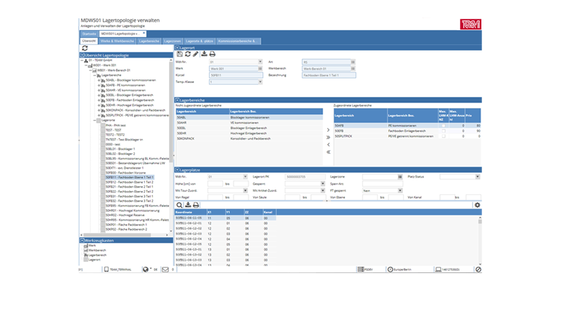This screenshot has height=311, width=563.
Task: Toggle the Max. LHM checkbox in row 50EFB
Action: 443,131
